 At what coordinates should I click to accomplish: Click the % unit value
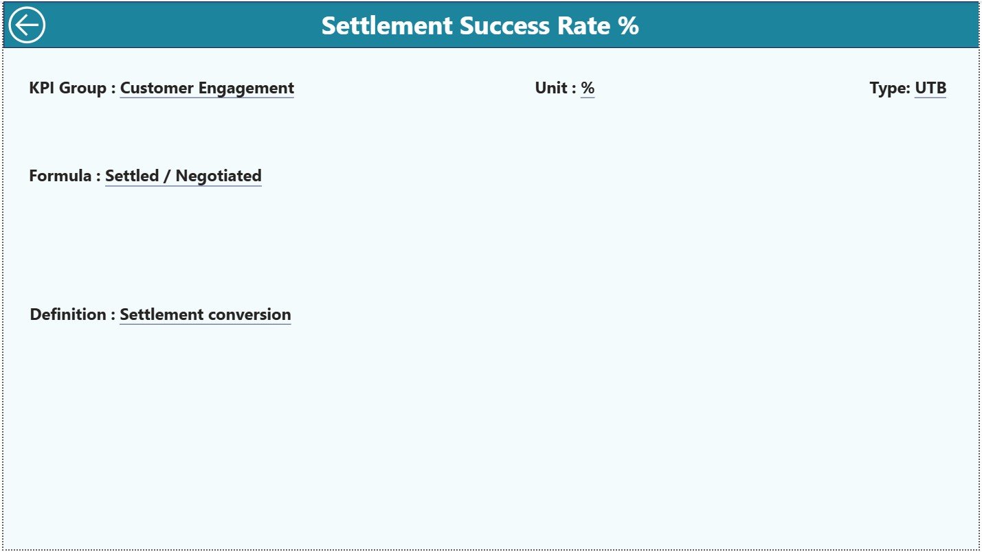[x=588, y=88]
